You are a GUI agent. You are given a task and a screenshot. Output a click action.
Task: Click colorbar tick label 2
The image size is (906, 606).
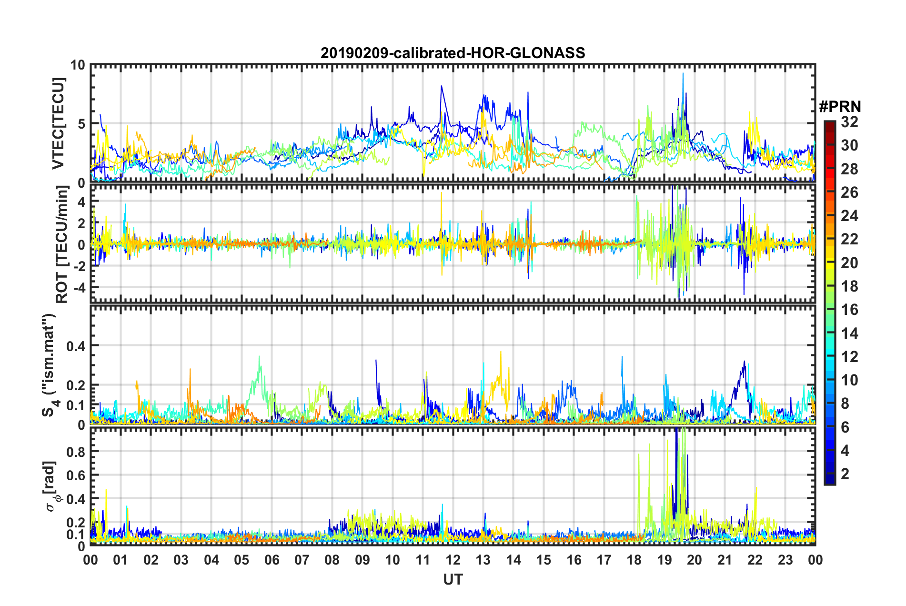pos(845,474)
